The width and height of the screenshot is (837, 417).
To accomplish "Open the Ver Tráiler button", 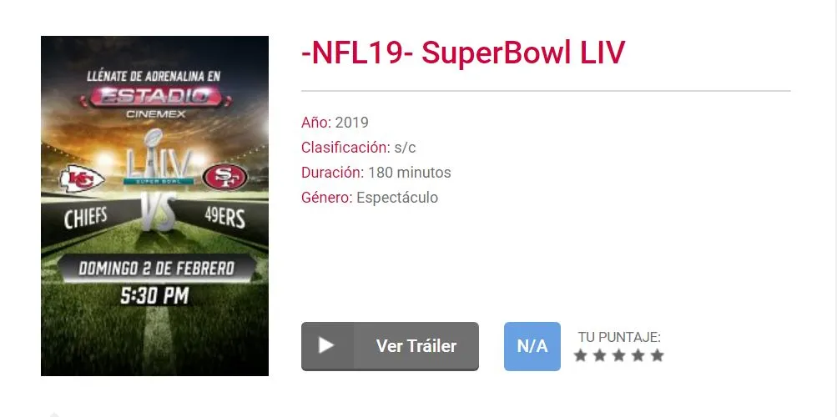I will (x=390, y=346).
